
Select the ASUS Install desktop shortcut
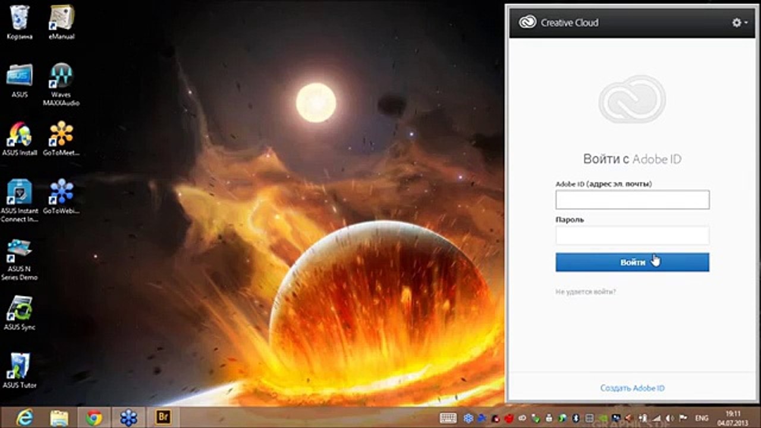[20, 139]
